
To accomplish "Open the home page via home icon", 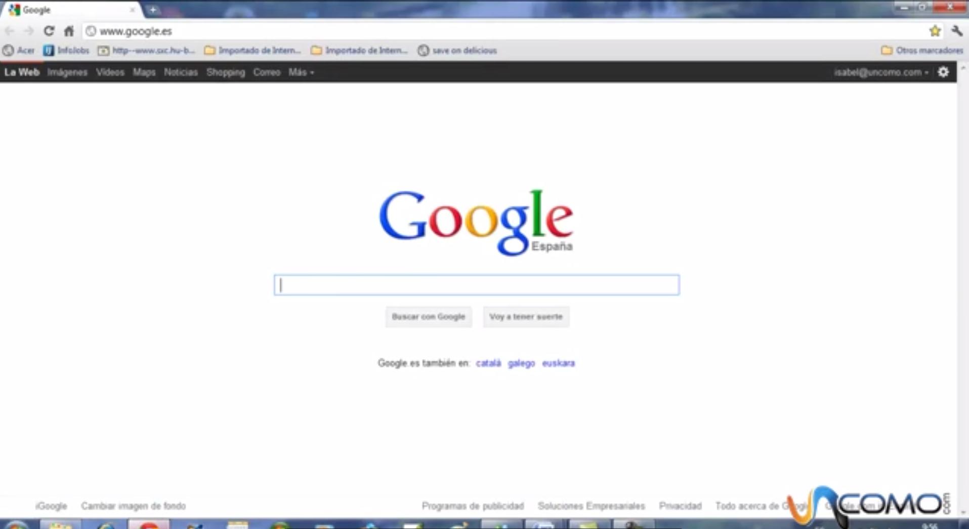I will pos(69,31).
